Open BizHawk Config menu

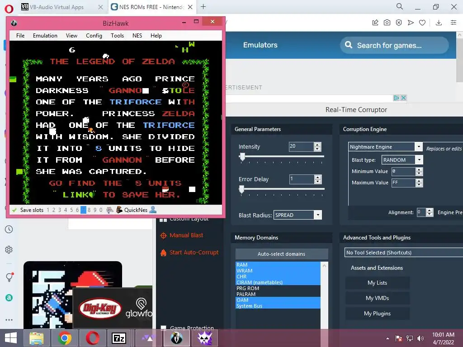coord(94,36)
